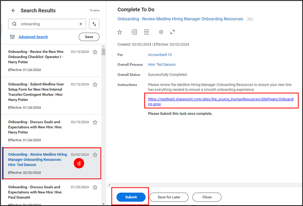Export the task to Excel

[x=134, y=32]
